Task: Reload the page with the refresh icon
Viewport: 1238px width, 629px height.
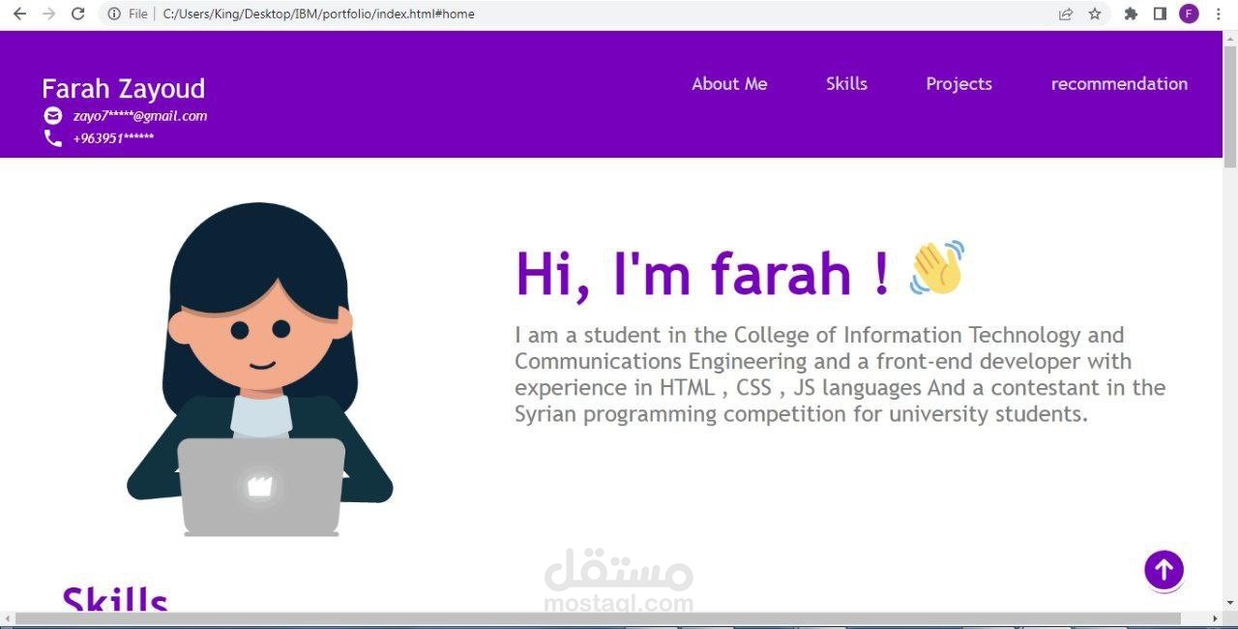Action: [x=78, y=14]
